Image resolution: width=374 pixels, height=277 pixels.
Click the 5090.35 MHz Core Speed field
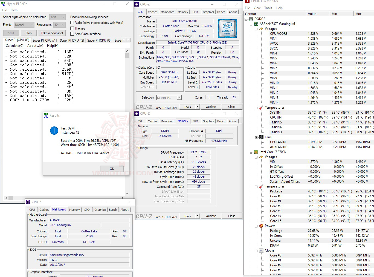tap(169, 73)
